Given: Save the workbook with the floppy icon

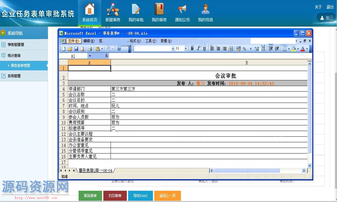Looking at the screenshot, I should point(76,49).
